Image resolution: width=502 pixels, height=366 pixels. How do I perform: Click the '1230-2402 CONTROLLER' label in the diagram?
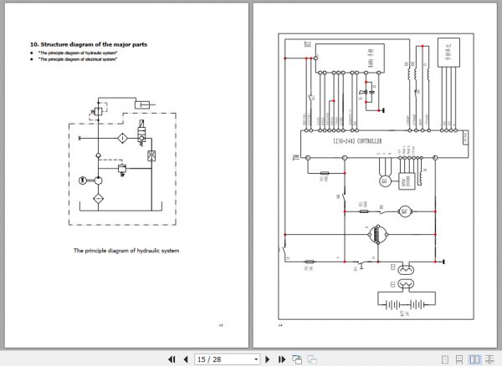pos(357,141)
